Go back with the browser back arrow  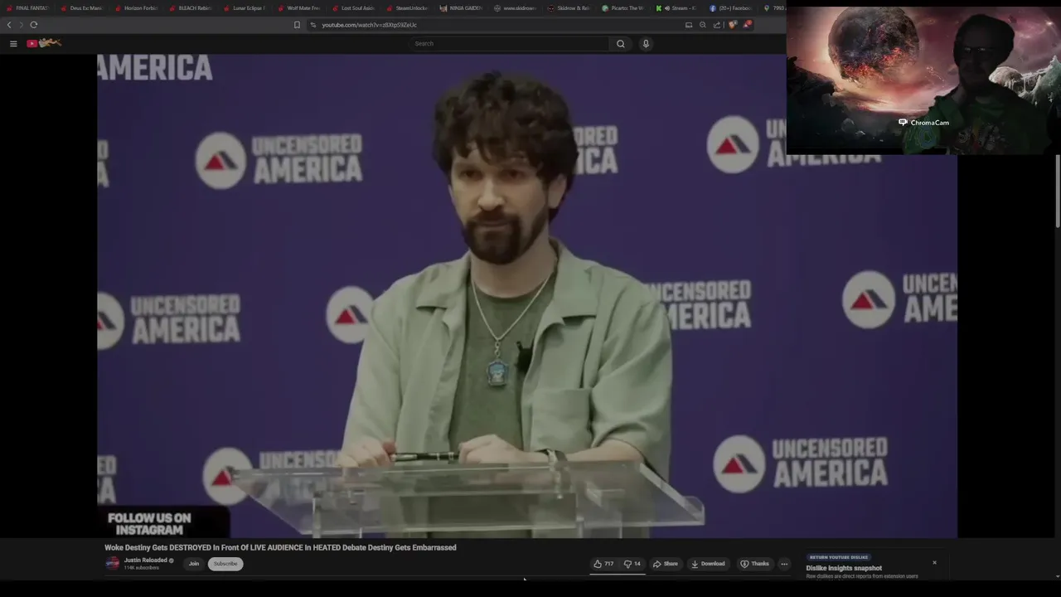[9, 25]
